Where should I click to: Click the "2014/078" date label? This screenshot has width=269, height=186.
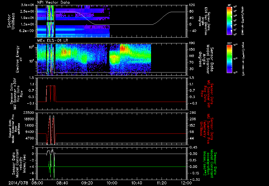click(18, 183)
